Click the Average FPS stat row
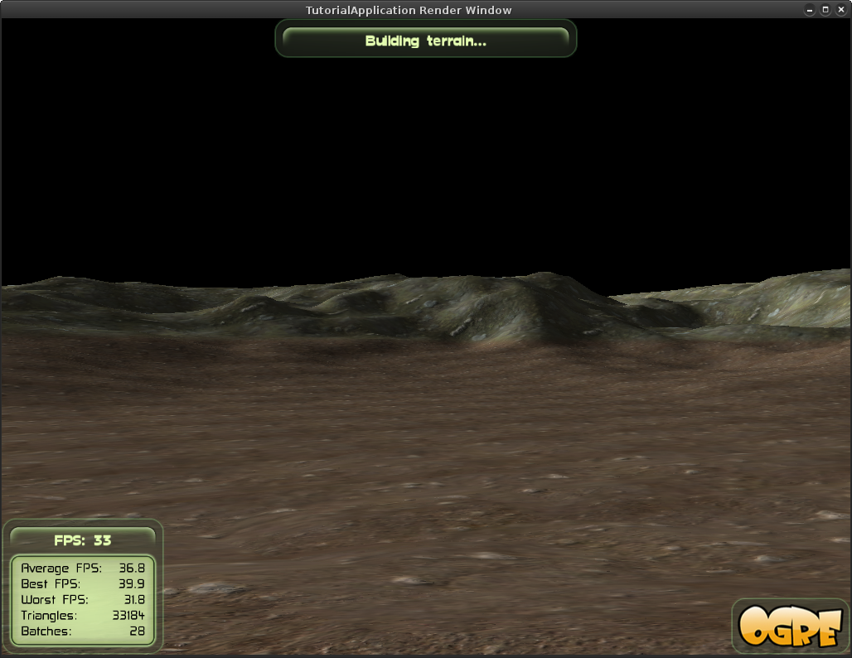Viewport: 852px width, 658px height. pyautogui.click(x=83, y=568)
